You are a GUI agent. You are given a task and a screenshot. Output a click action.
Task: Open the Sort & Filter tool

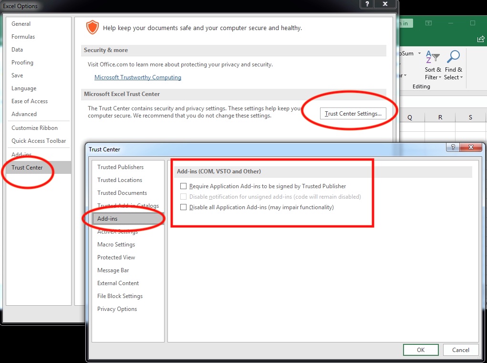click(433, 65)
